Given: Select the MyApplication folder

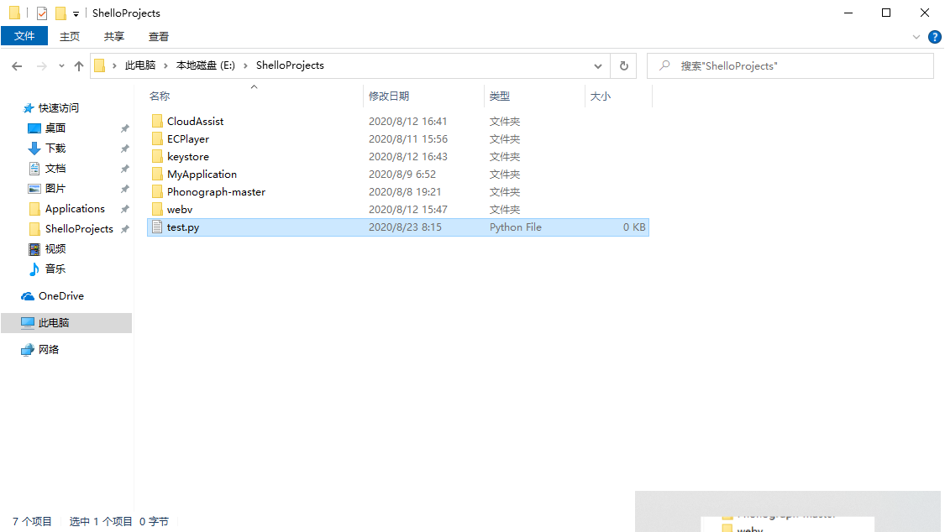Looking at the screenshot, I should point(202,174).
